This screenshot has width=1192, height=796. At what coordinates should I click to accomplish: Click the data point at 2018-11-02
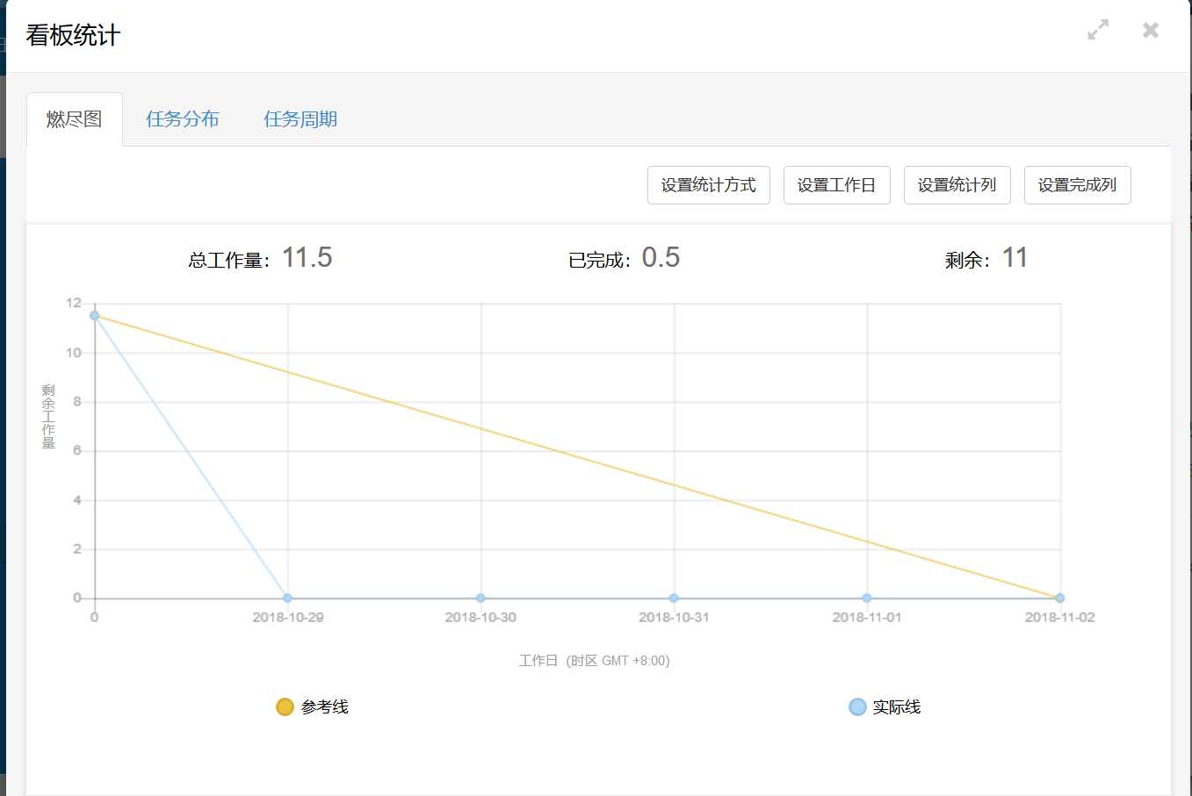point(1060,599)
